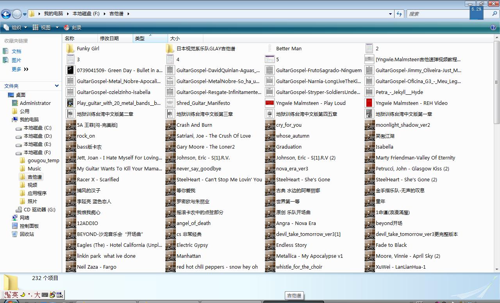Click the 视图 (Views) toolbar button
Screen dimensions: 500x303
tap(42, 27)
